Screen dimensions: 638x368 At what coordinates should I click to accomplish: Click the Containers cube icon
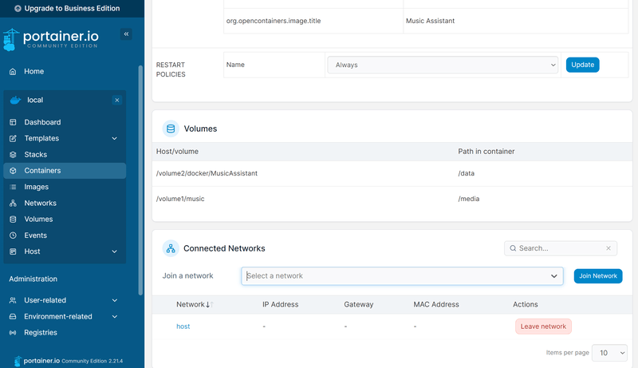(x=13, y=171)
